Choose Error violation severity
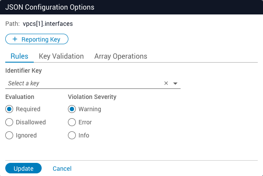This screenshot has height=176, width=263. click(72, 122)
